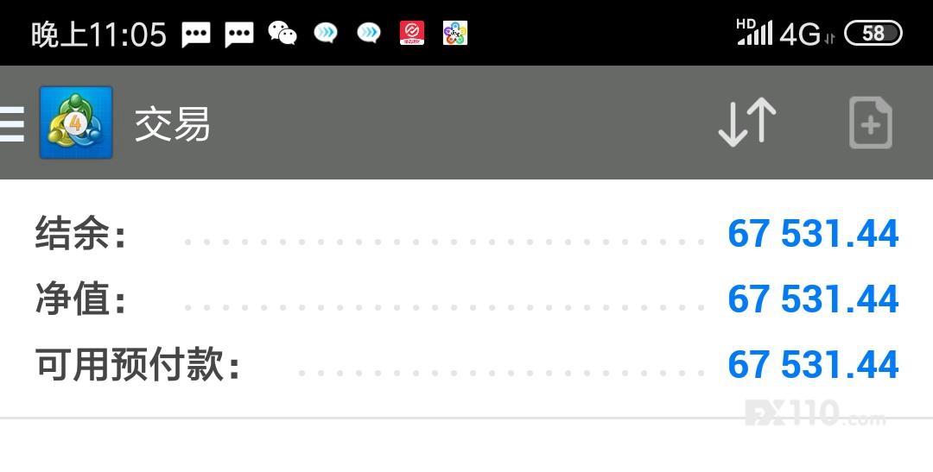Open the hamburger side menu

pyautogui.click(x=12, y=123)
